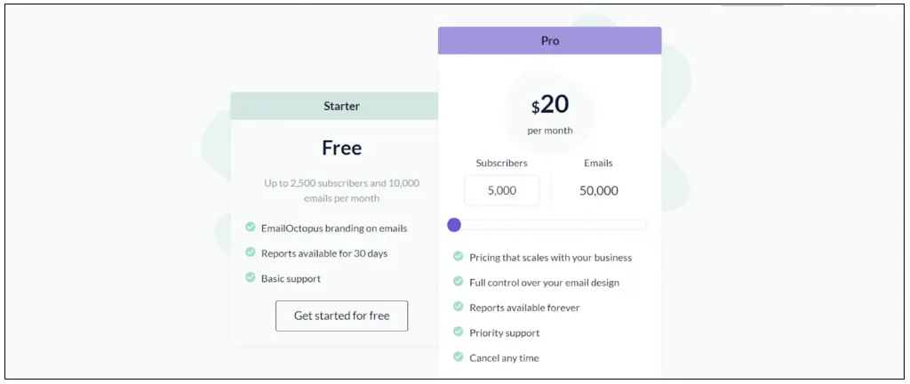The width and height of the screenshot is (910, 384).
Task: Click the checkmark icon beside Basic support
Action: click(x=251, y=277)
